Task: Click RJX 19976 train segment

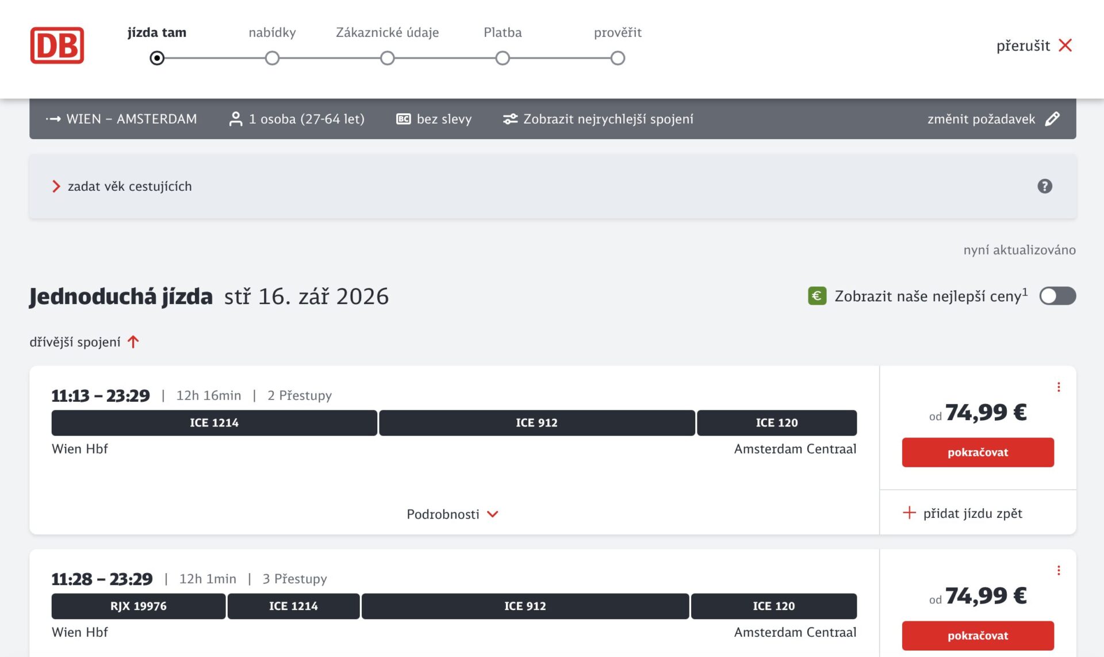Action: 139,606
